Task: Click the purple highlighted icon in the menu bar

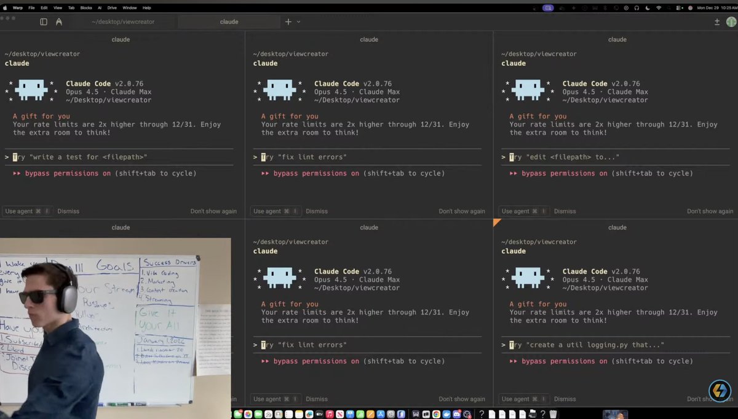Action: pyautogui.click(x=549, y=7)
